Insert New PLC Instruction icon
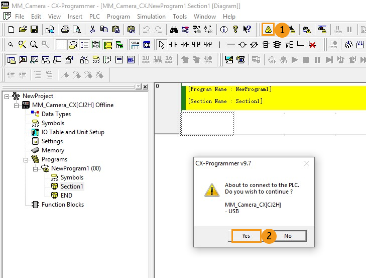 tap(266, 45)
